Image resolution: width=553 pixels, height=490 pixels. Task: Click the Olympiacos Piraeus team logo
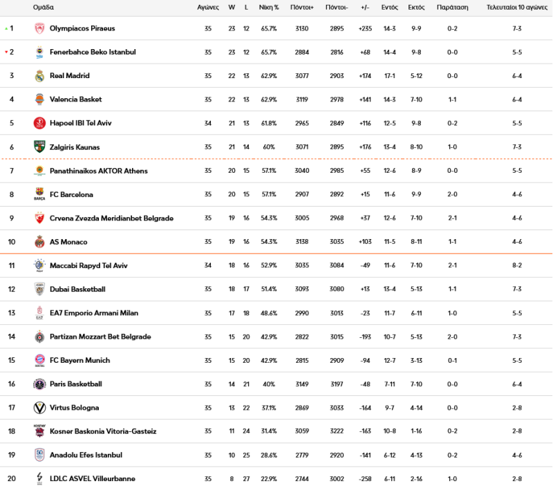(38, 28)
